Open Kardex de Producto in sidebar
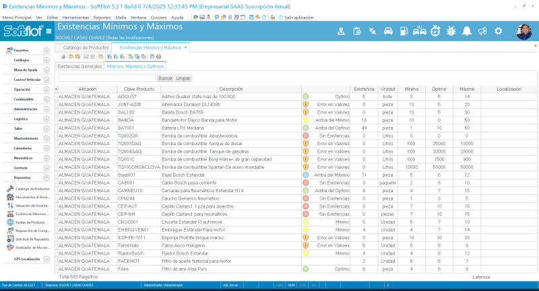 (30, 222)
